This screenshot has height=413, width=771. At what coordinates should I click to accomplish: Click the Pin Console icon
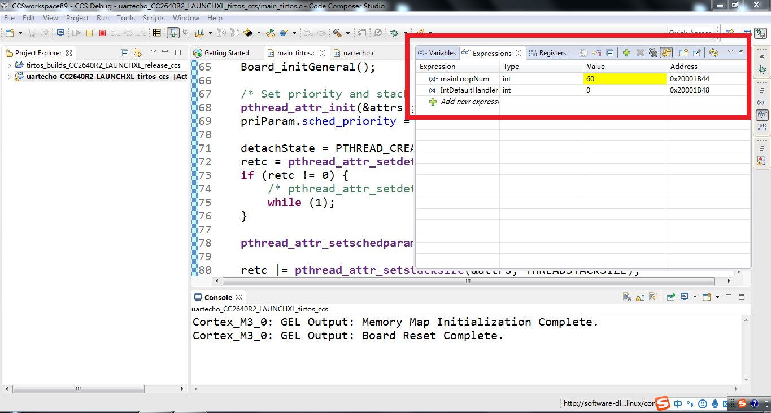670,297
